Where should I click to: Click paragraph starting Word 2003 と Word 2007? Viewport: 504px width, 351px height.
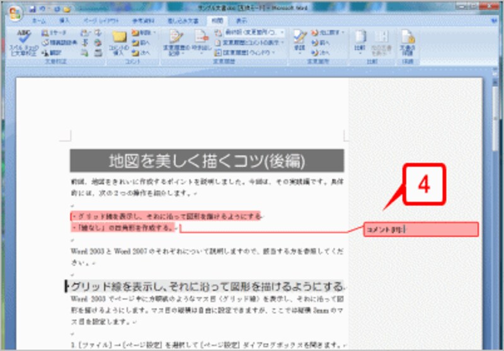click(207, 256)
